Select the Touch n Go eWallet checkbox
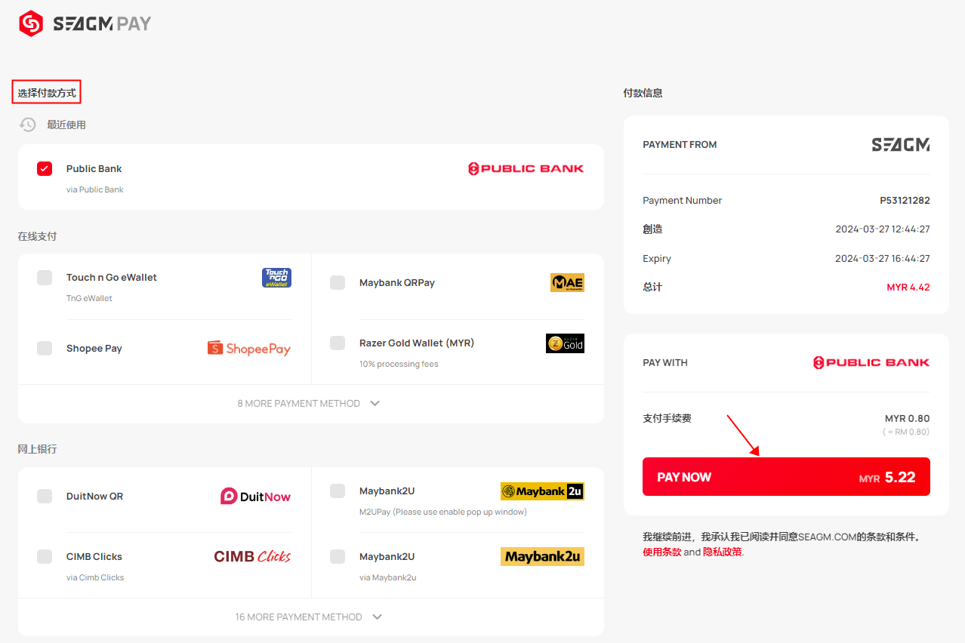965x643 pixels. [x=45, y=278]
